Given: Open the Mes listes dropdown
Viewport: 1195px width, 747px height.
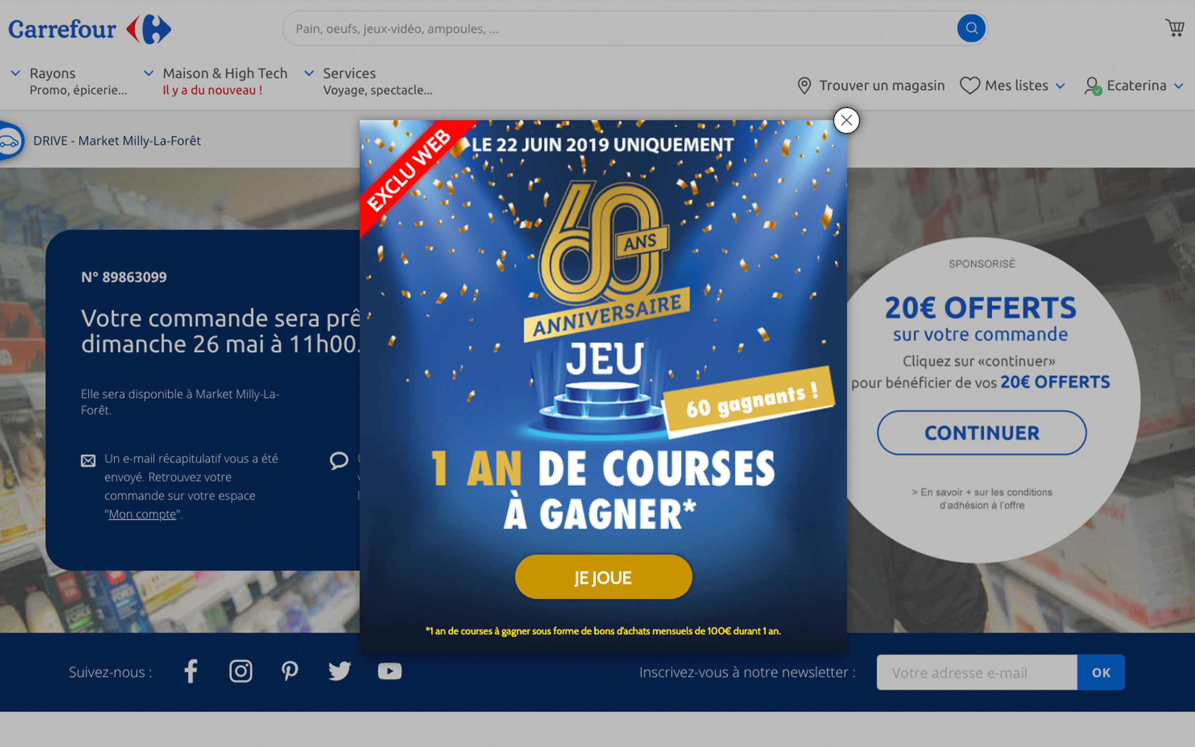Looking at the screenshot, I should 1012,86.
